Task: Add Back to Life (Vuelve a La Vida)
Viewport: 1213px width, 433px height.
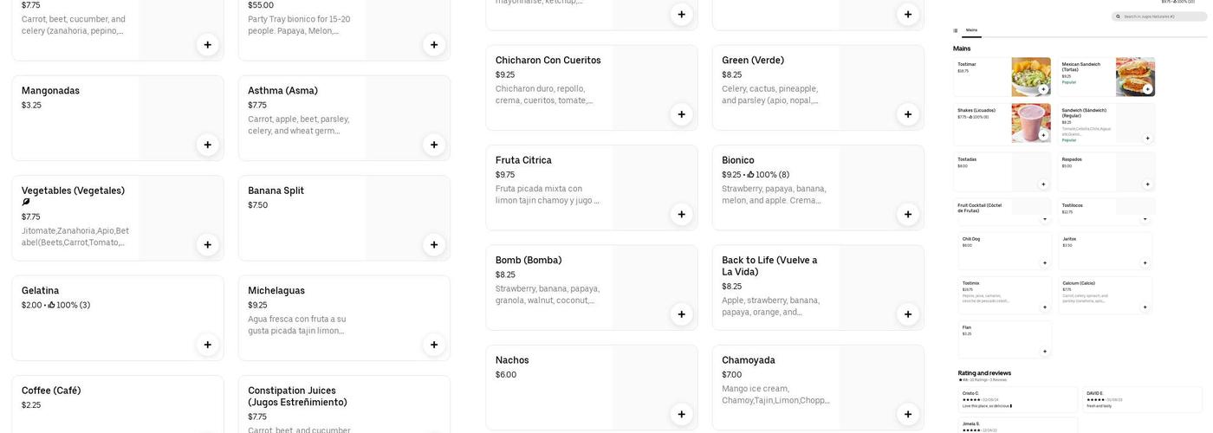Action: pos(908,314)
